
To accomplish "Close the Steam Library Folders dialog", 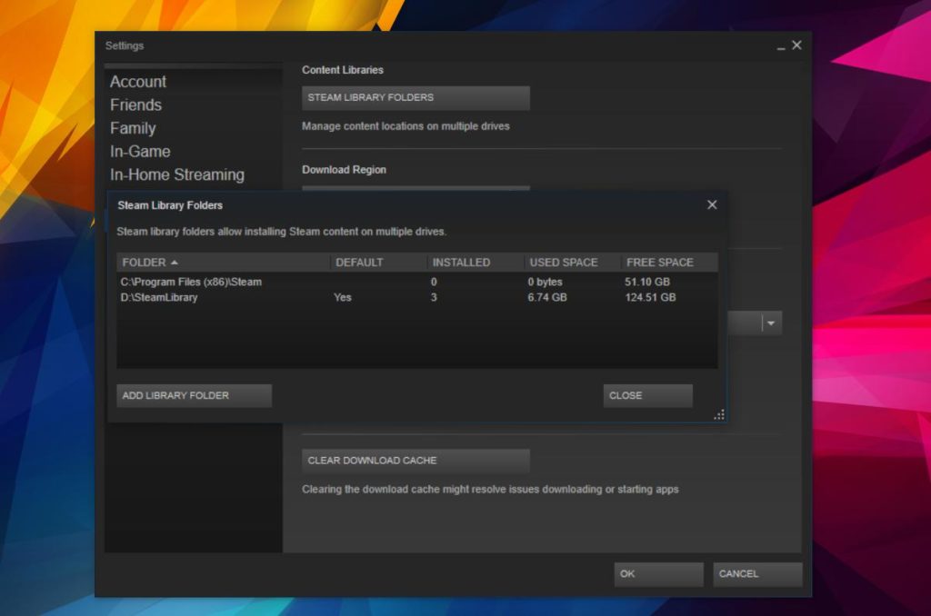I will [712, 204].
